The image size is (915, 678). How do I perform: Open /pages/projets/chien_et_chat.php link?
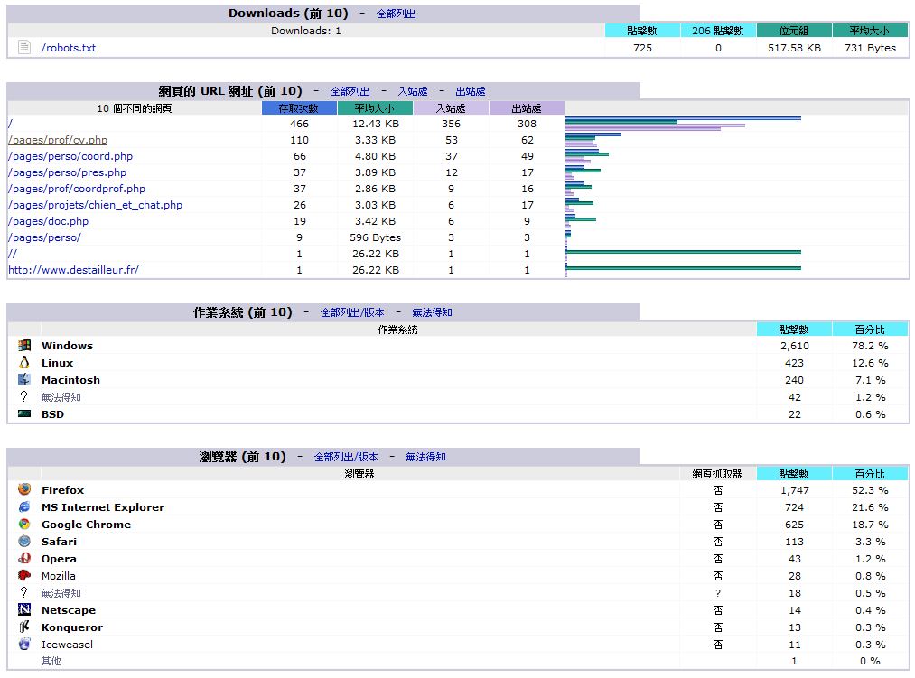[95, 205]
